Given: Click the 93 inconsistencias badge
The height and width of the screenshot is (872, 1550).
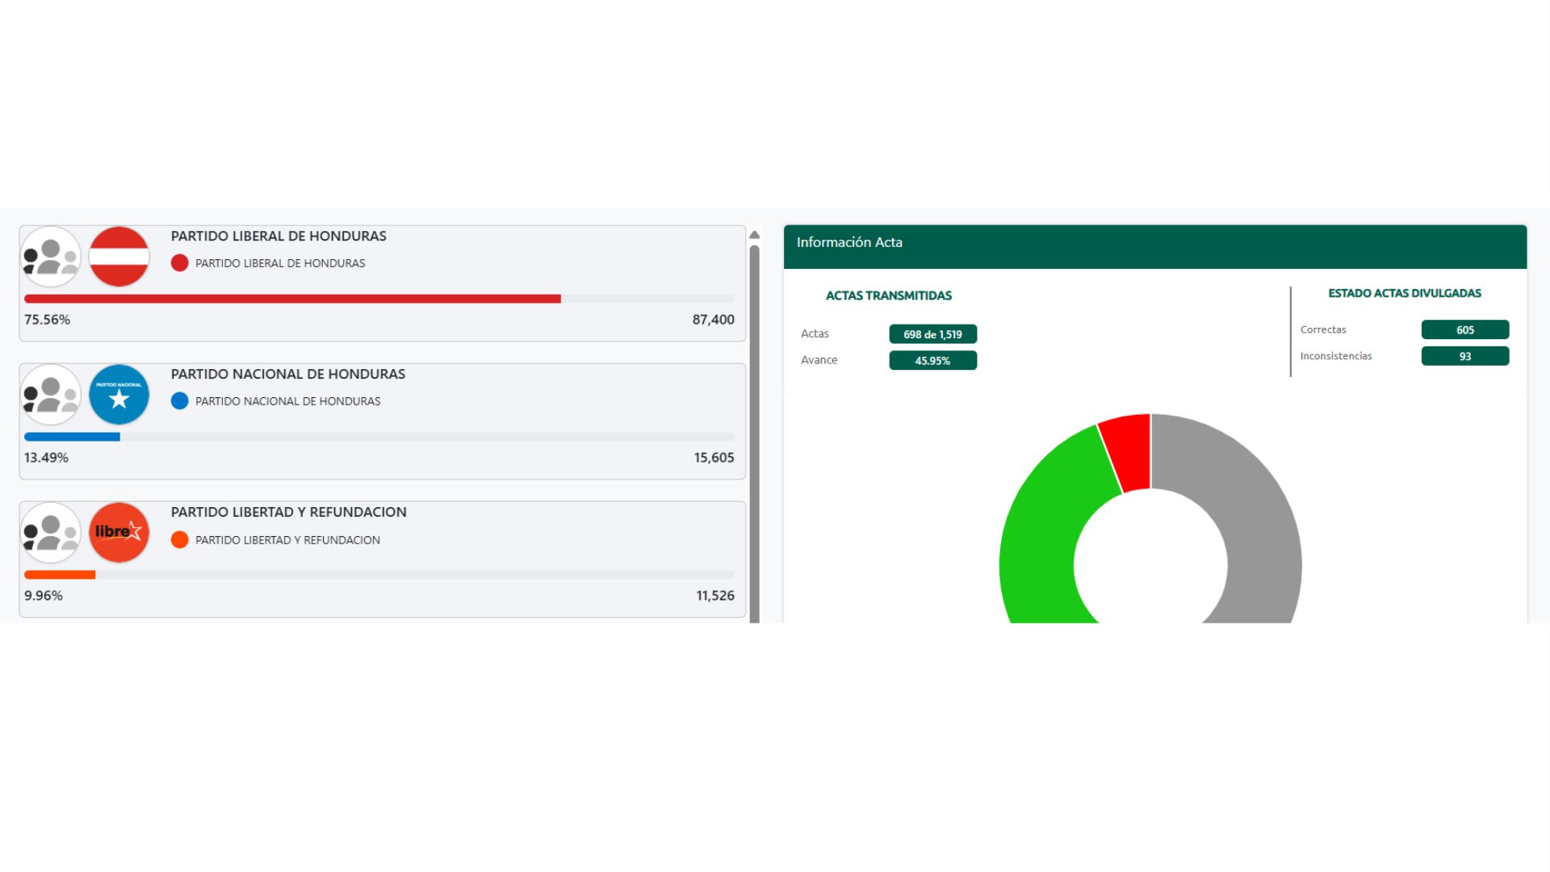Looking at the screenshot, I should (x=1464, y=356).
